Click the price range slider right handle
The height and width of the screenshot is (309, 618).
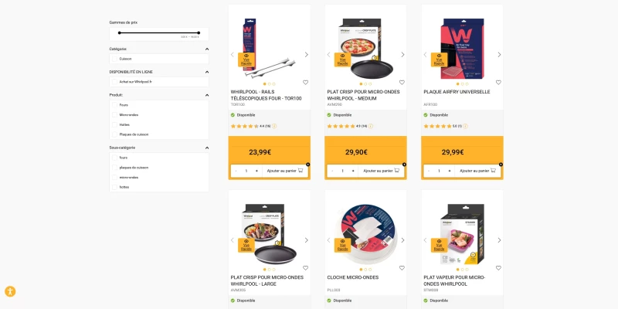pos(199,32)
